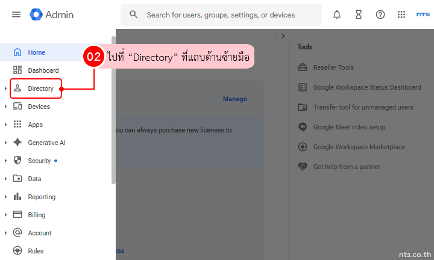434x260 pixels.
Task: Open the help question mark icon
Action: pyautogui.click(x=380, y=14)
